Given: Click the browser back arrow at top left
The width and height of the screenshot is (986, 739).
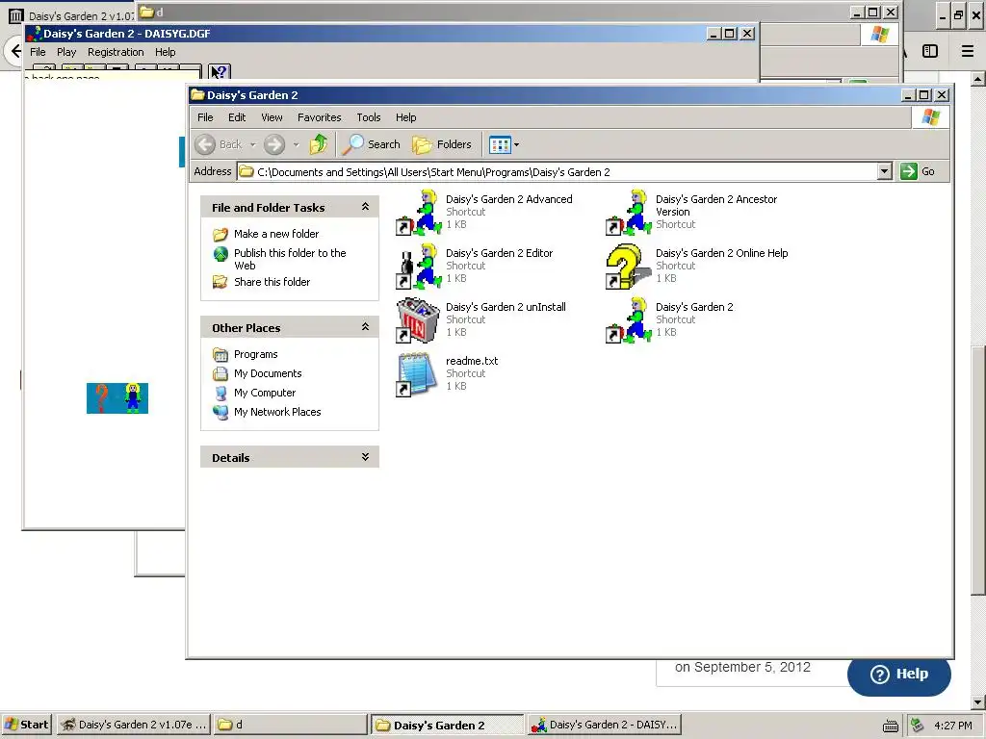Looking at the screenshot, I should click(15, 52).
